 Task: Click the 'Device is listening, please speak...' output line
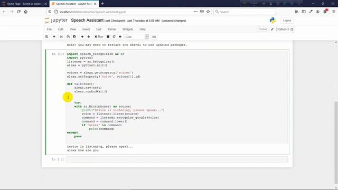pyautogui.click(x=100, y=147)
